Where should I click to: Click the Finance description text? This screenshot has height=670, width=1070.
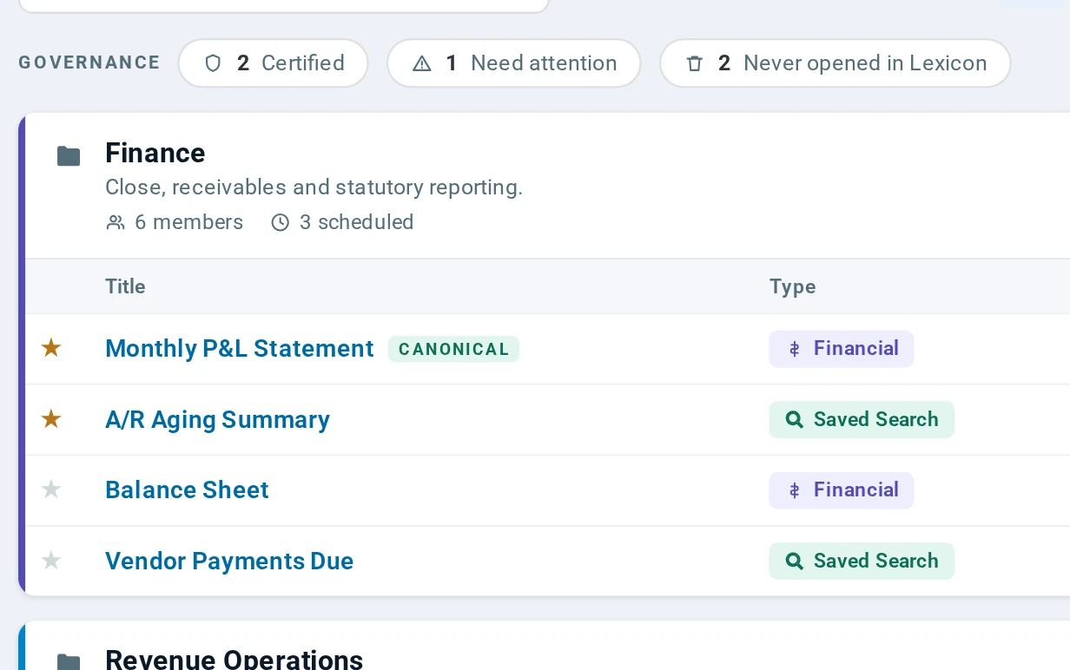(314, 187)
